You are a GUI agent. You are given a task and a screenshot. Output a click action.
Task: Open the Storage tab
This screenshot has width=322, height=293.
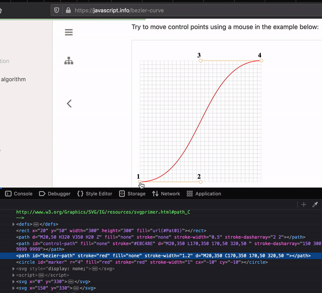tap(132, 194)
